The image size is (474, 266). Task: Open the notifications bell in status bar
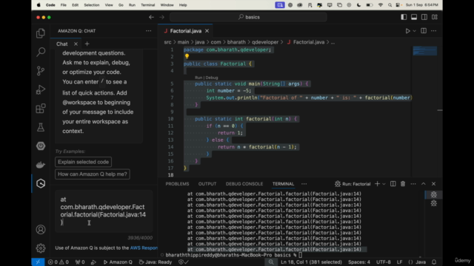point(434,262)
